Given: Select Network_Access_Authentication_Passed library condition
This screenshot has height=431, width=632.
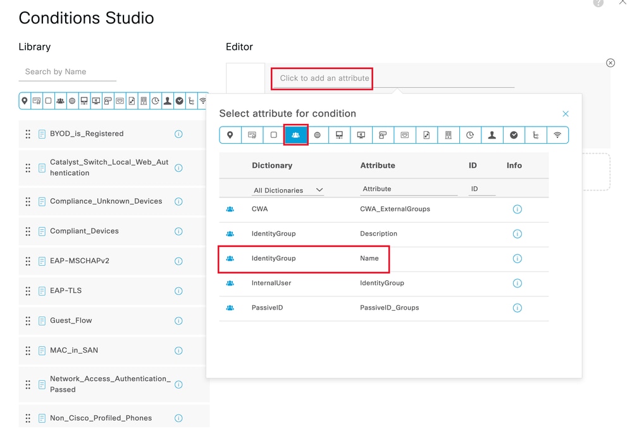Looking at the screenshot, I should pos(113,384).
